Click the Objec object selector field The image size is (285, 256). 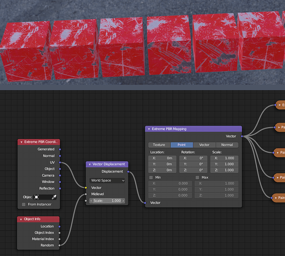[45, 197]
